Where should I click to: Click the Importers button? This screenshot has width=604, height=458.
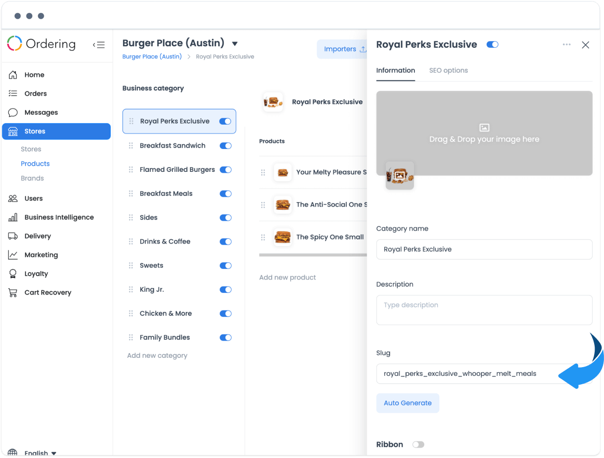point(342,49)
